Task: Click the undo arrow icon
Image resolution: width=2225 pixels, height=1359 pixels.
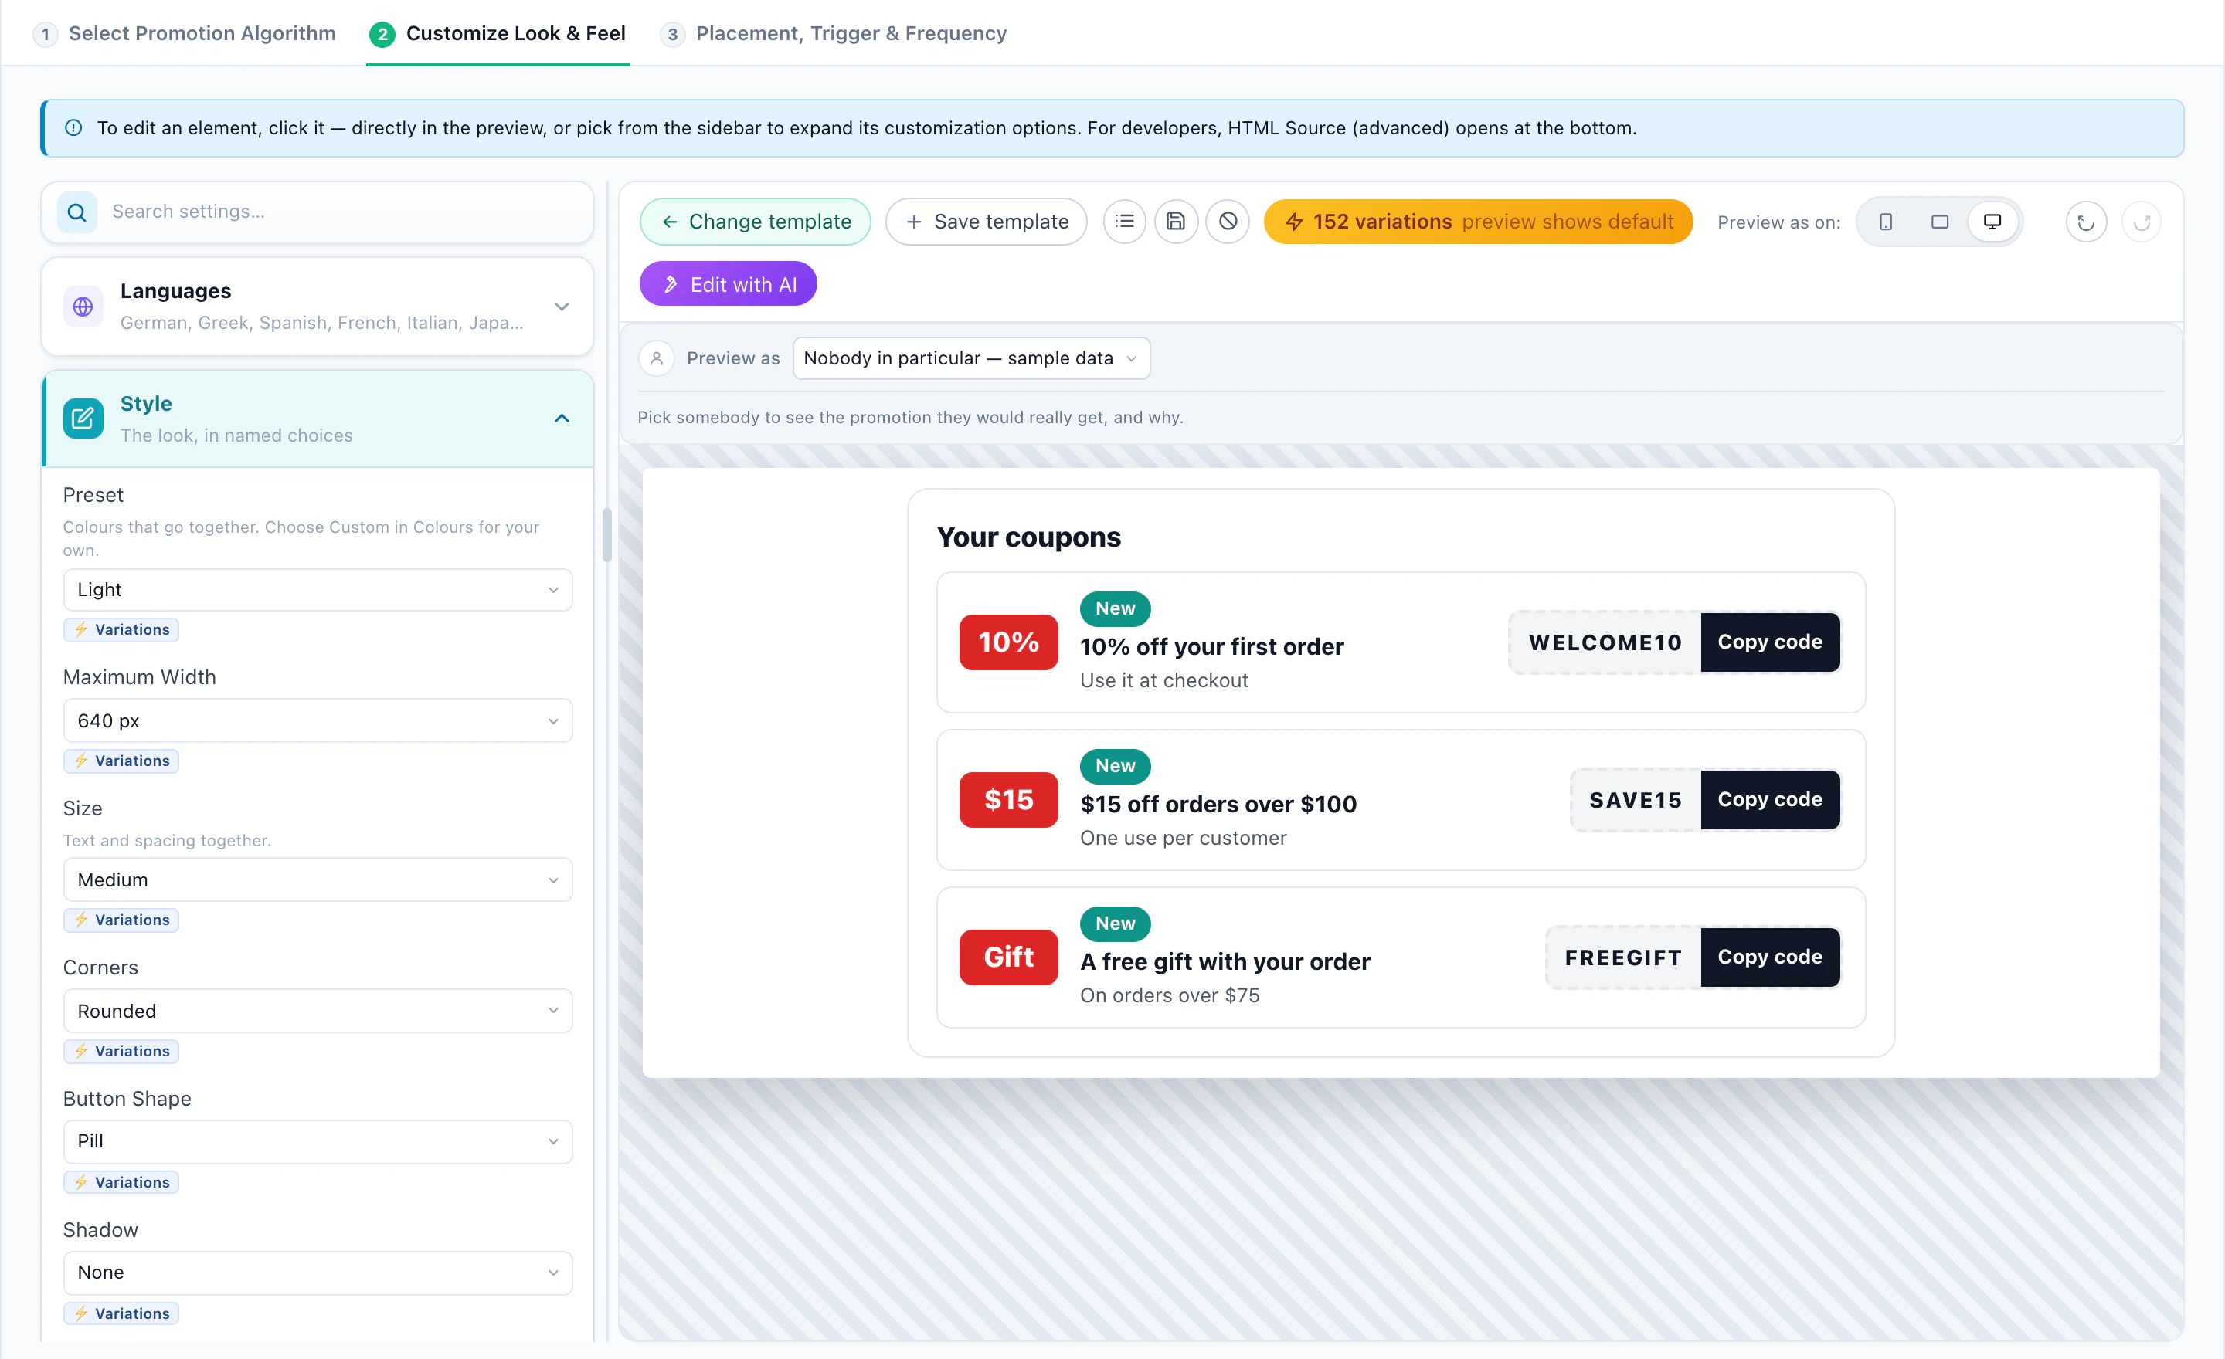Action: click(2086, 222)
